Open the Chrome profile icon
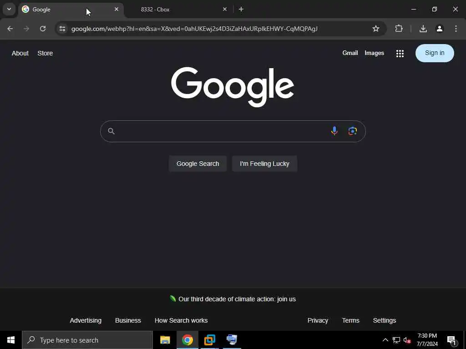The image size is (466, 349). [x=440, y=29]
